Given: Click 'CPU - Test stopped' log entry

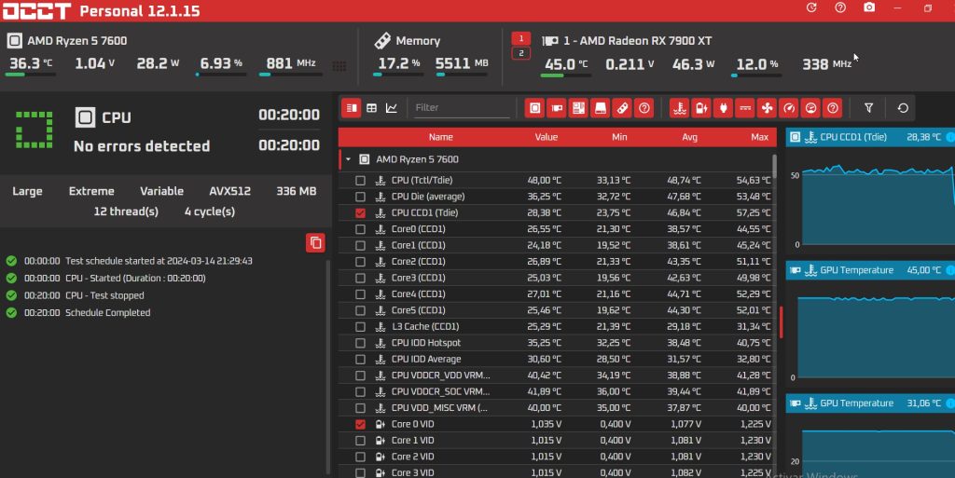Looking at the screenshot, I should coord(104,295).
